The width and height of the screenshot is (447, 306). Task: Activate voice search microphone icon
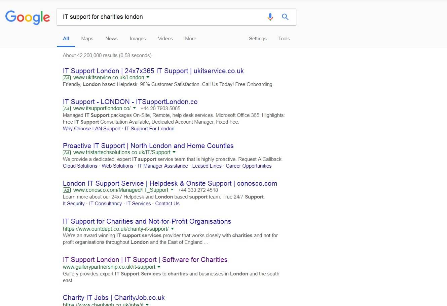point(270,17)
